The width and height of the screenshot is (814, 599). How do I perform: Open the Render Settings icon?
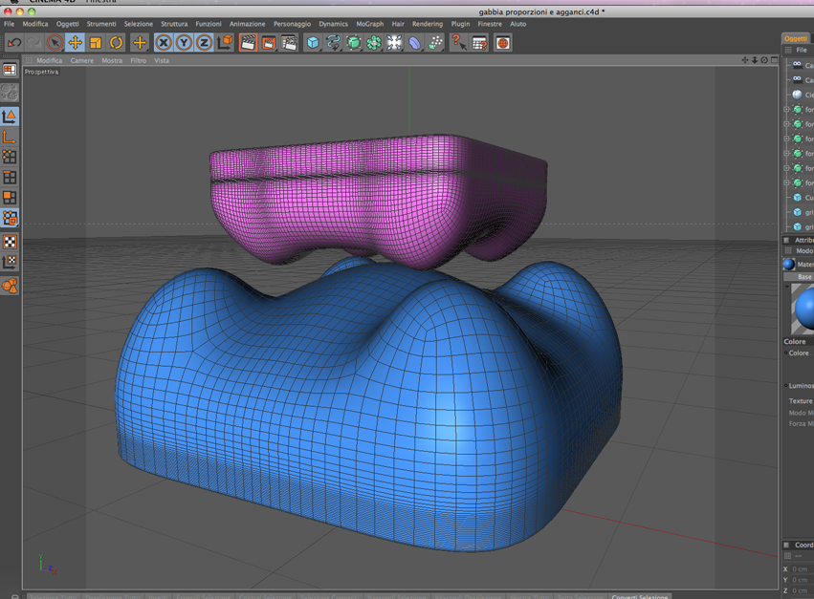click(x=289, y=43)
